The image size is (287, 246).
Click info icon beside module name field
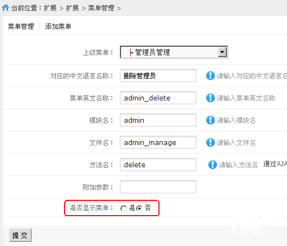point(211,120)
